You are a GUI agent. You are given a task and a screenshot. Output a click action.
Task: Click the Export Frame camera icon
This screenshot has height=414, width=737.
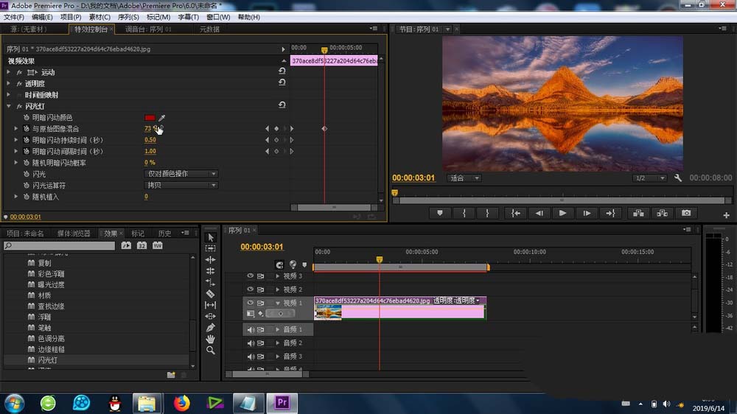click(686, 214)
